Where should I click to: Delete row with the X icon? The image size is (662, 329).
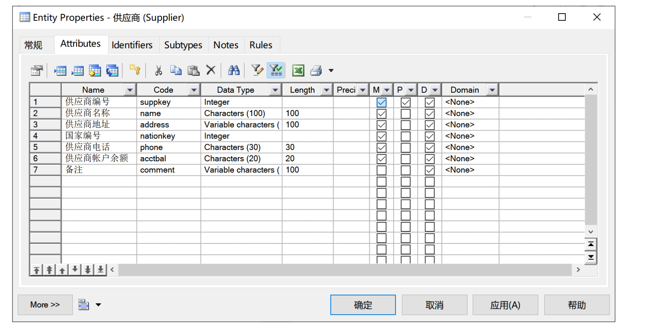click(x=211, y=70)
